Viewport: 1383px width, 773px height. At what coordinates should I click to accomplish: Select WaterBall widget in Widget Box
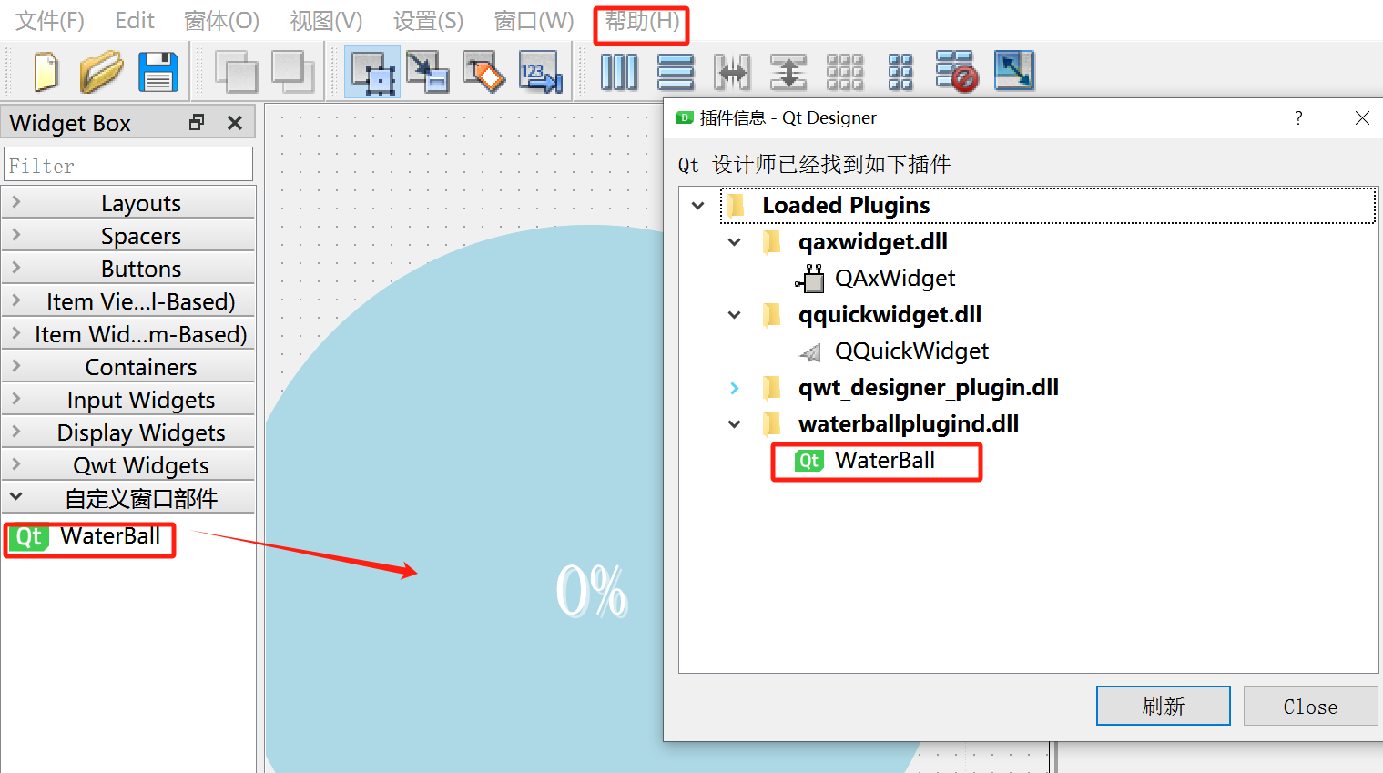88,537
